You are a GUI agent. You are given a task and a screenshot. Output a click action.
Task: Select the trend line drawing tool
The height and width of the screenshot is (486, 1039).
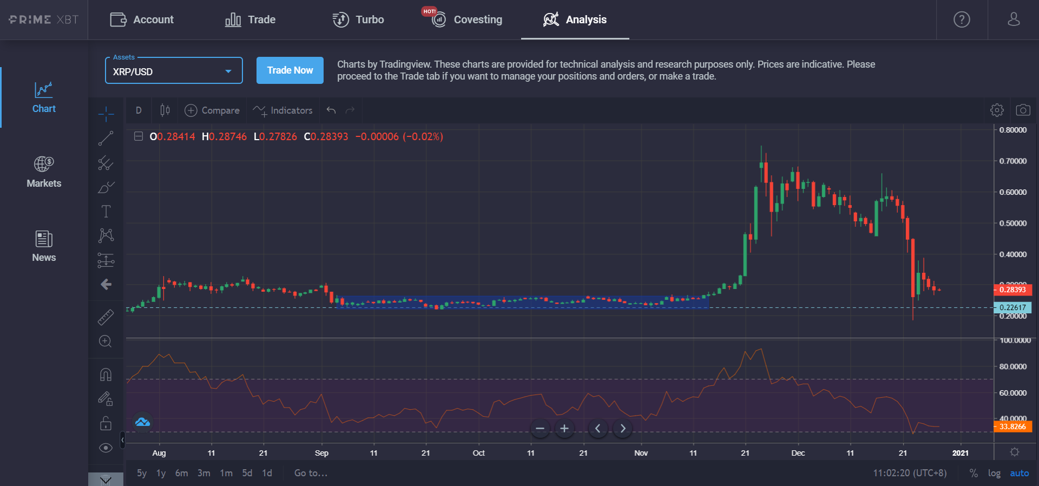tap(106, 139)
